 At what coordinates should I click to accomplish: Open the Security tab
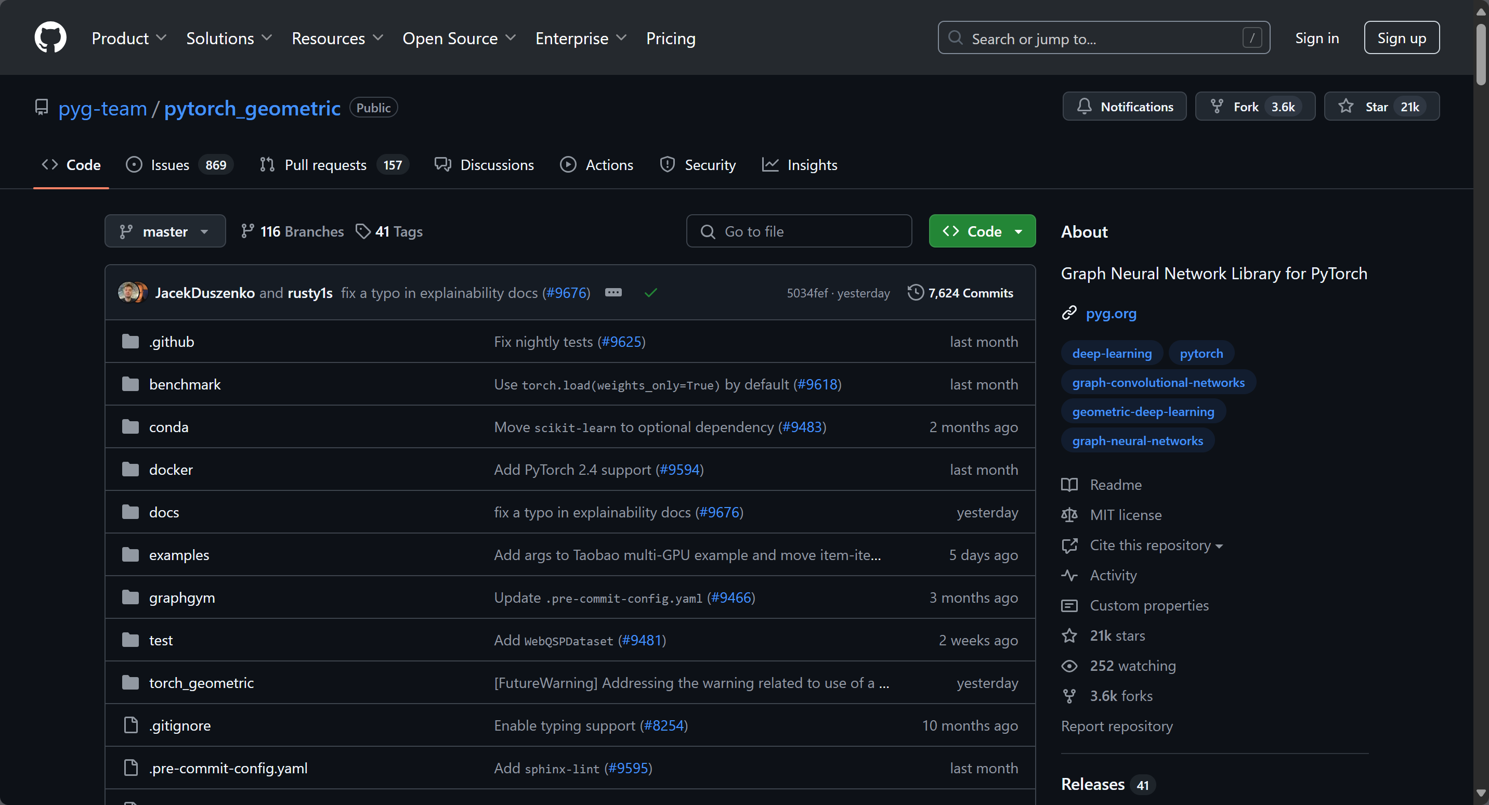(698, 165)
